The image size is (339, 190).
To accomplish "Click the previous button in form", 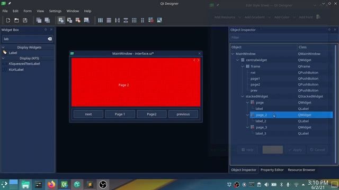I will (x=183, y=114).
